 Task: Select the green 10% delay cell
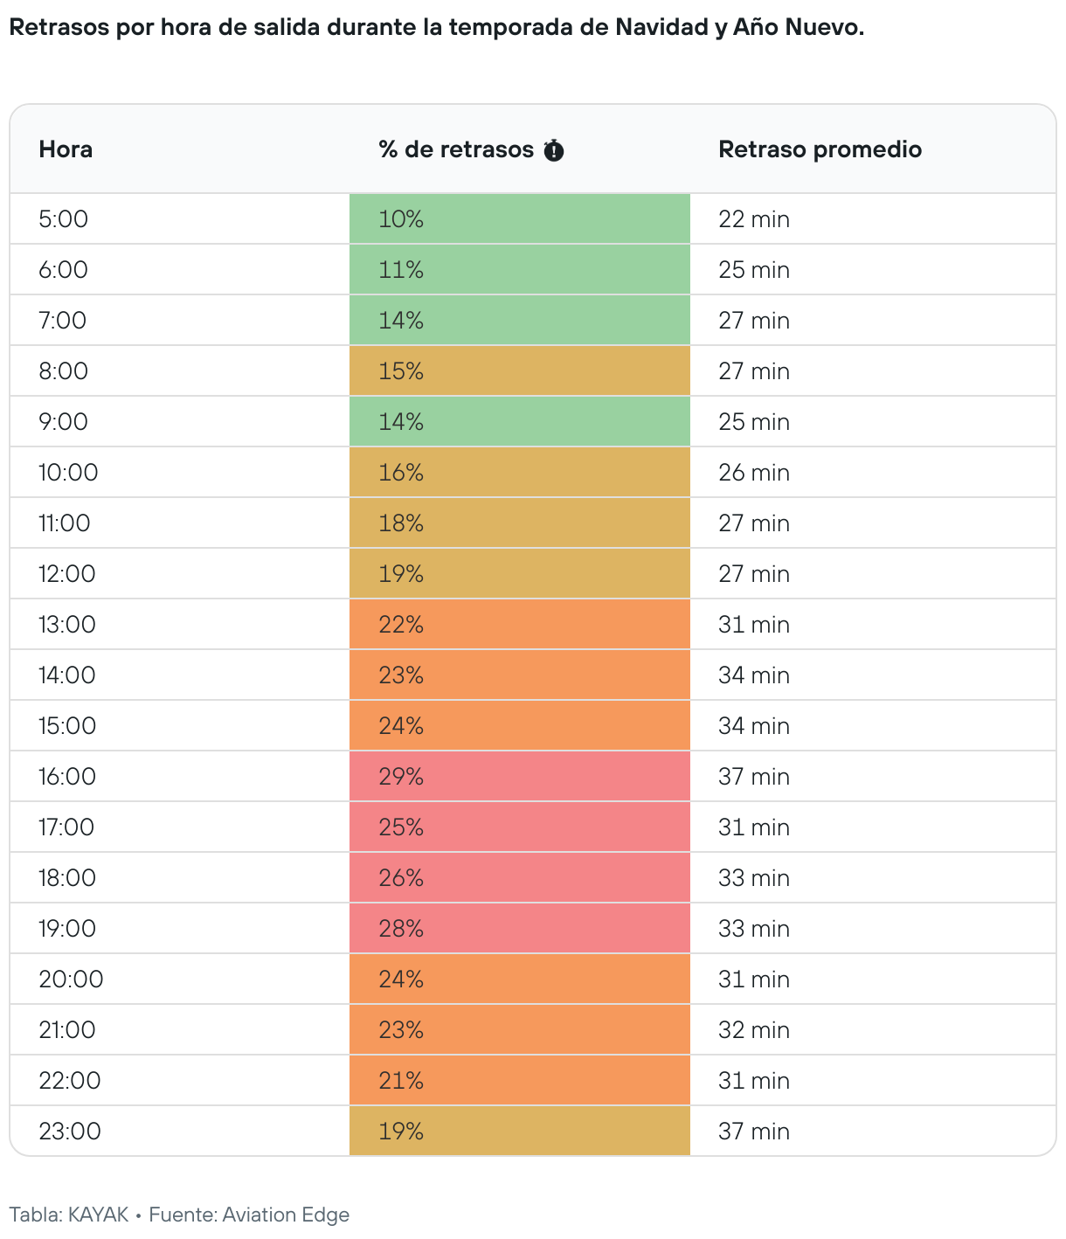click(x=519, y=218)
